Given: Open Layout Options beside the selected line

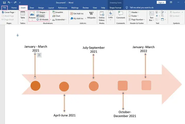Looking at the screenshot, I should [x=39, y=55].
